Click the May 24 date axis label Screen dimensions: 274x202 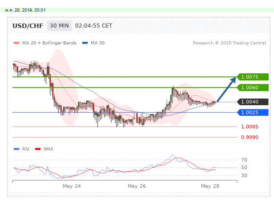[x=72, y=186]
